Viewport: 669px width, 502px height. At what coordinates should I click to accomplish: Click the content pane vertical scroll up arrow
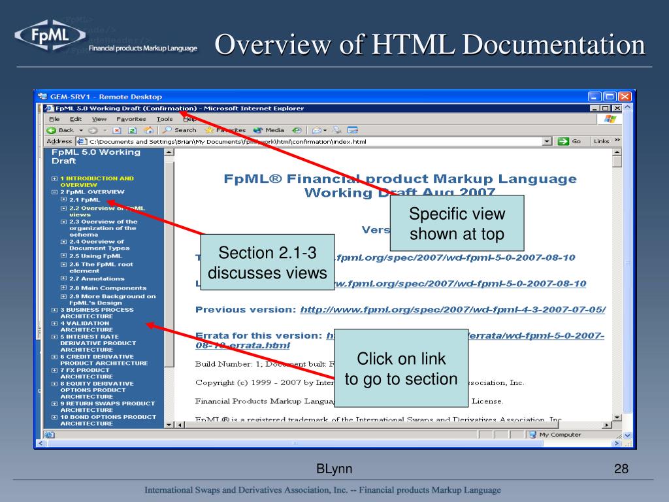(617, 152)
